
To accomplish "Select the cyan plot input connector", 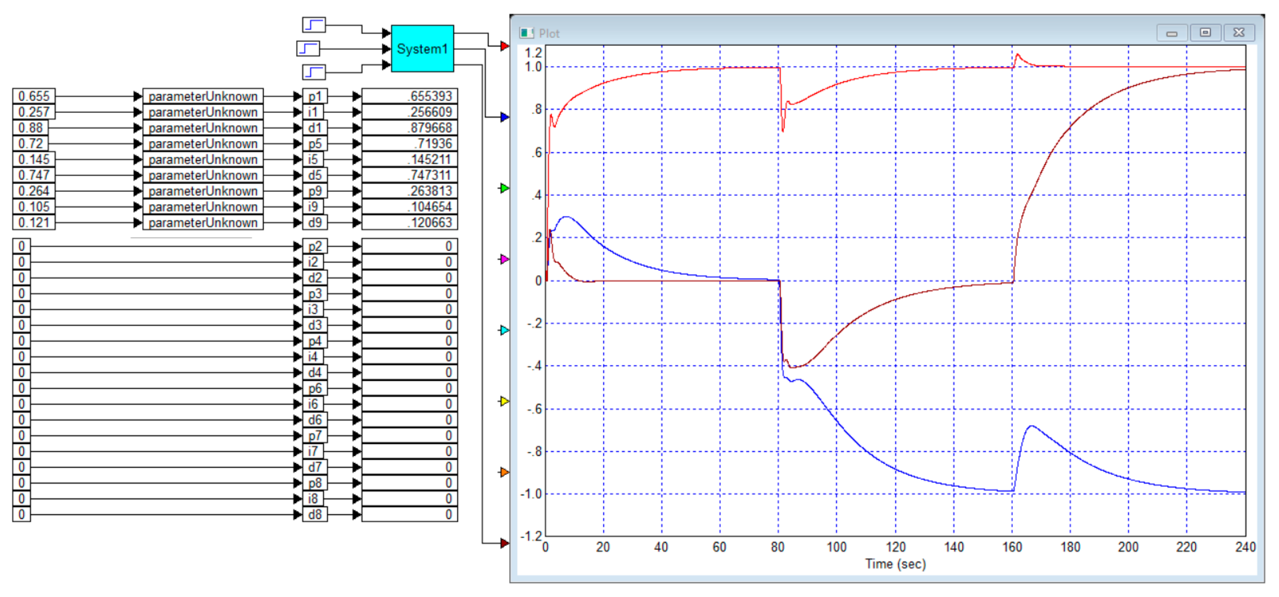I will (504, 330).
